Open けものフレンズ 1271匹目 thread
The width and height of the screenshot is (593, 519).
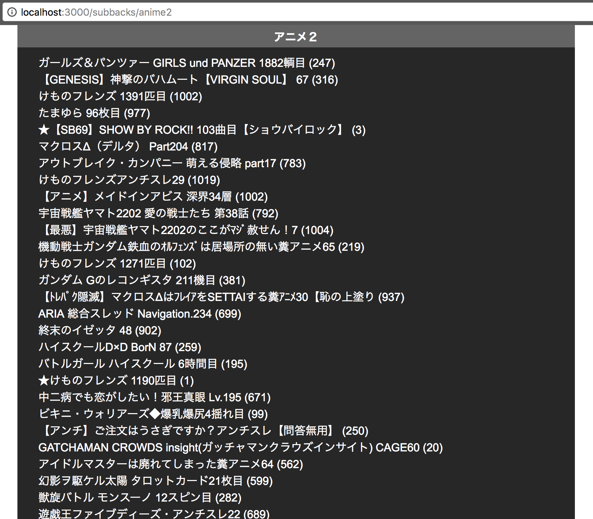coord(117,263)
